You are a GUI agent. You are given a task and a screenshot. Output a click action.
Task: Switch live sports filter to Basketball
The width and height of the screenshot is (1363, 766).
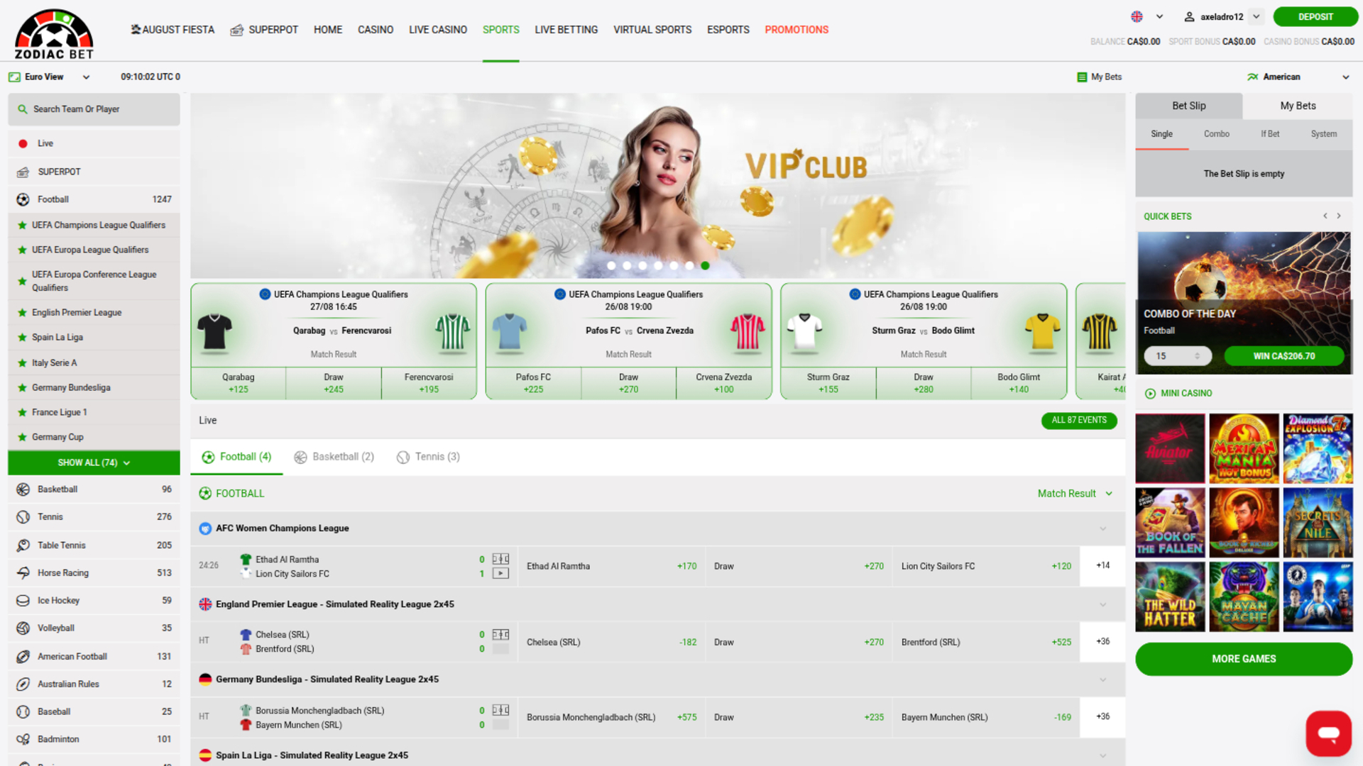point(334,457)
